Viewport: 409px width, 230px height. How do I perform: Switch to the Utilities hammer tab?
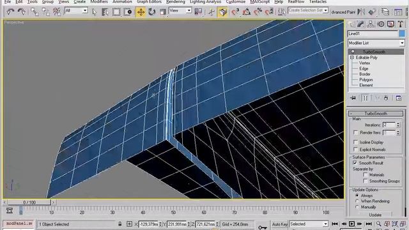[x=401, y=24]
